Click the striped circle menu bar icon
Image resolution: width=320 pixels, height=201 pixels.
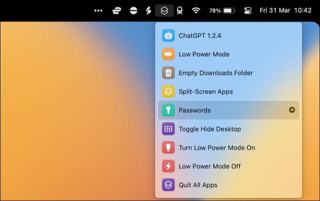click(133, 10)
